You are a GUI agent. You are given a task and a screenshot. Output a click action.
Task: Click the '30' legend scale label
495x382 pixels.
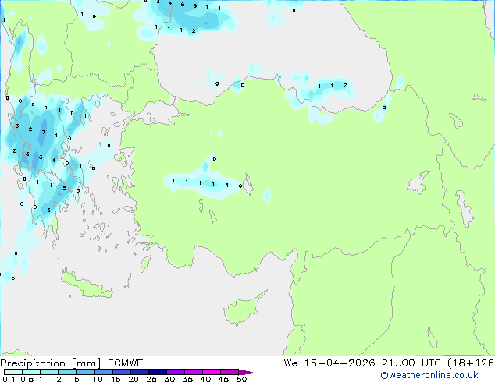tap(169, 379)
